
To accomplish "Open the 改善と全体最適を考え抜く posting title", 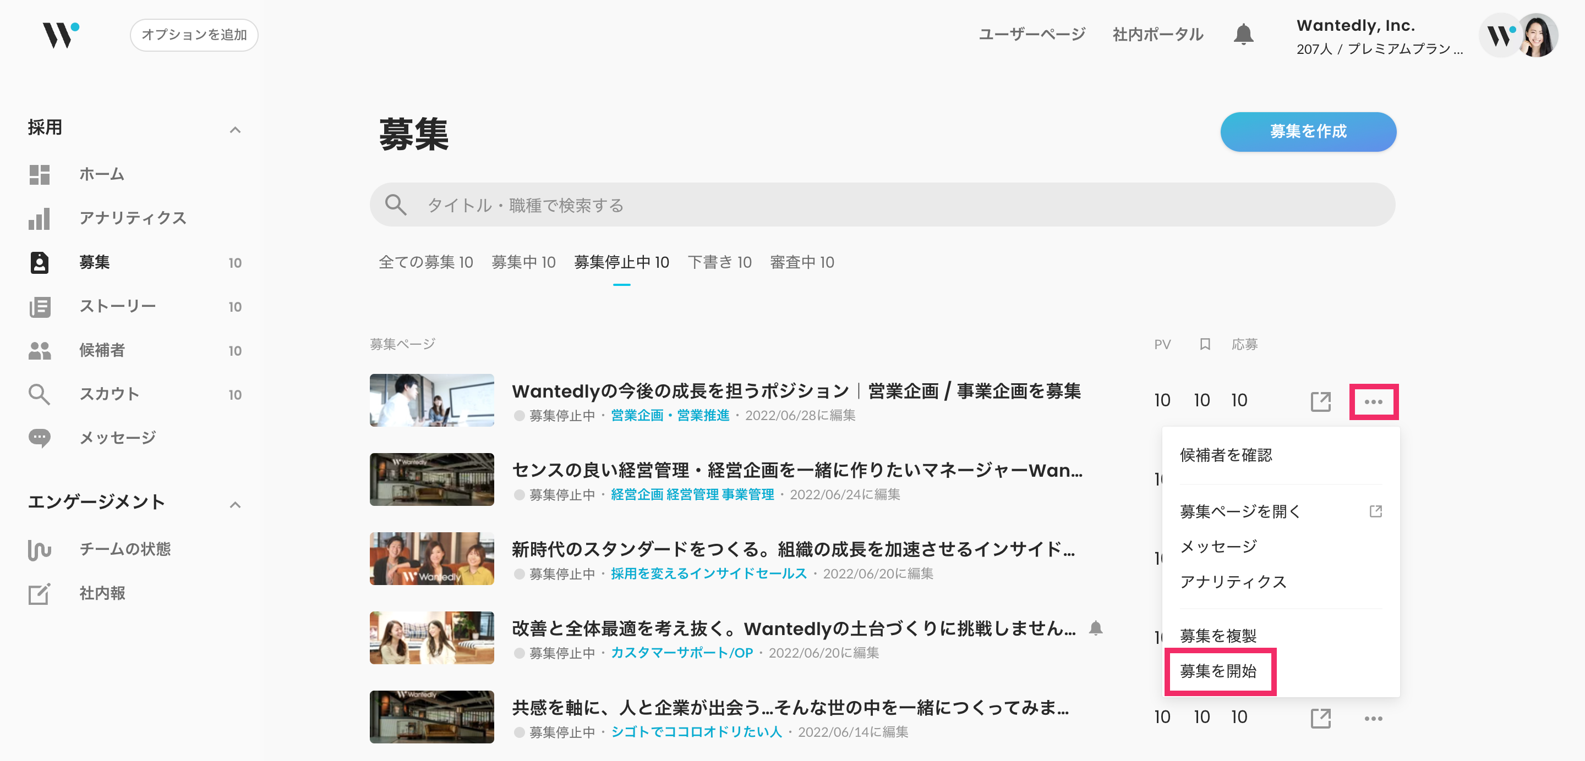I will [x=794, y=628].
